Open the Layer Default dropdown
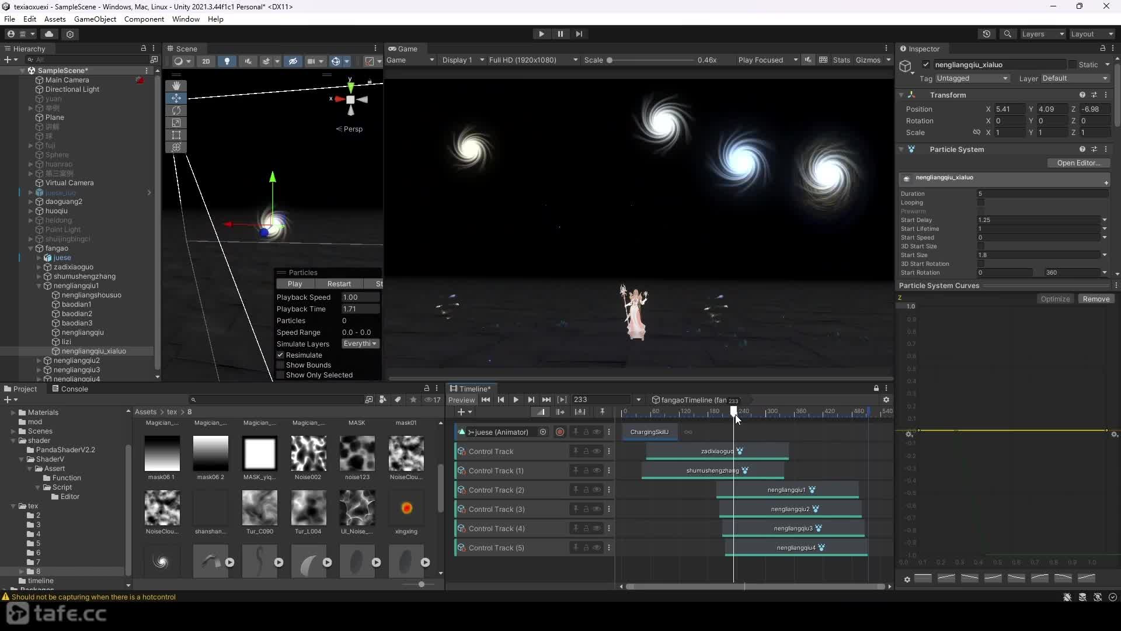Viewport: 1121px width, 631px height. (1075, 78)
